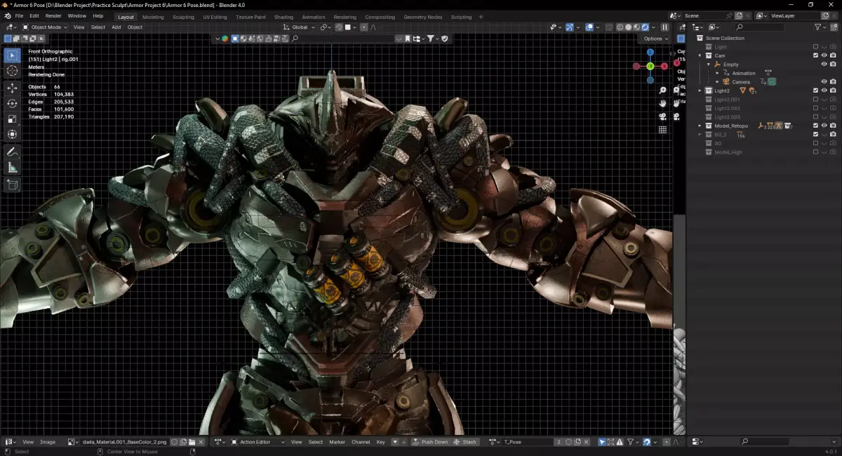This screenshot has width=842, height=456.
Task: Toggle camera view with the camera gizmo icon
Action: [x=662, y=116]
